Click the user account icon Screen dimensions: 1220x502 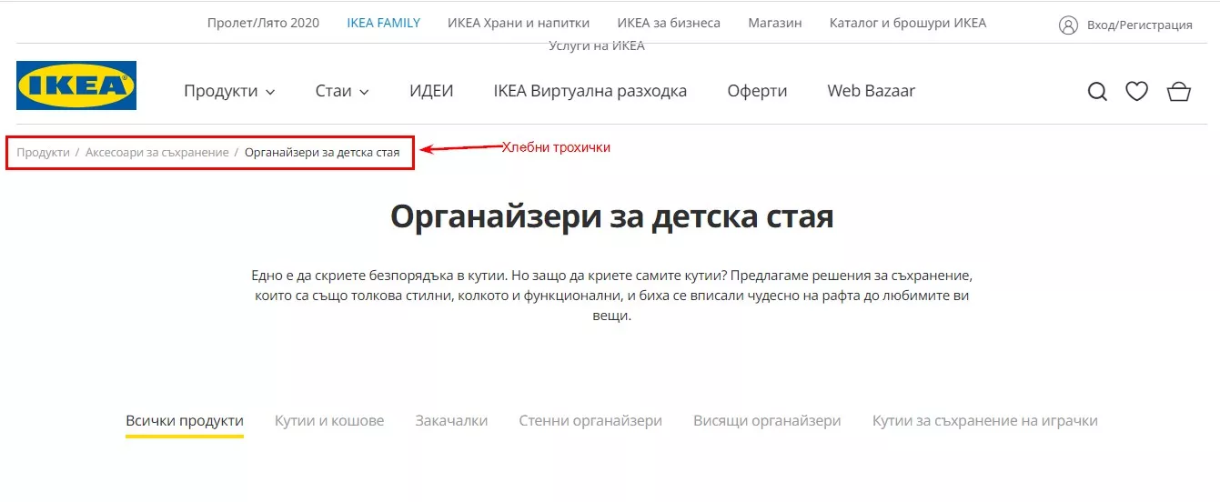pos(1068,25)
